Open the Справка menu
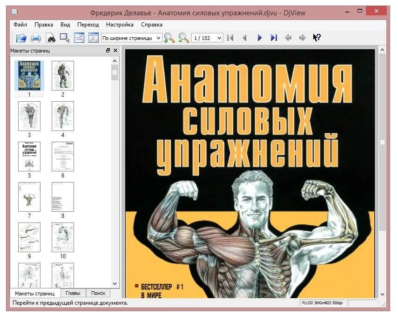Image resolution: width=398 pixels, height=320 pixels. [x=152, y=25]
